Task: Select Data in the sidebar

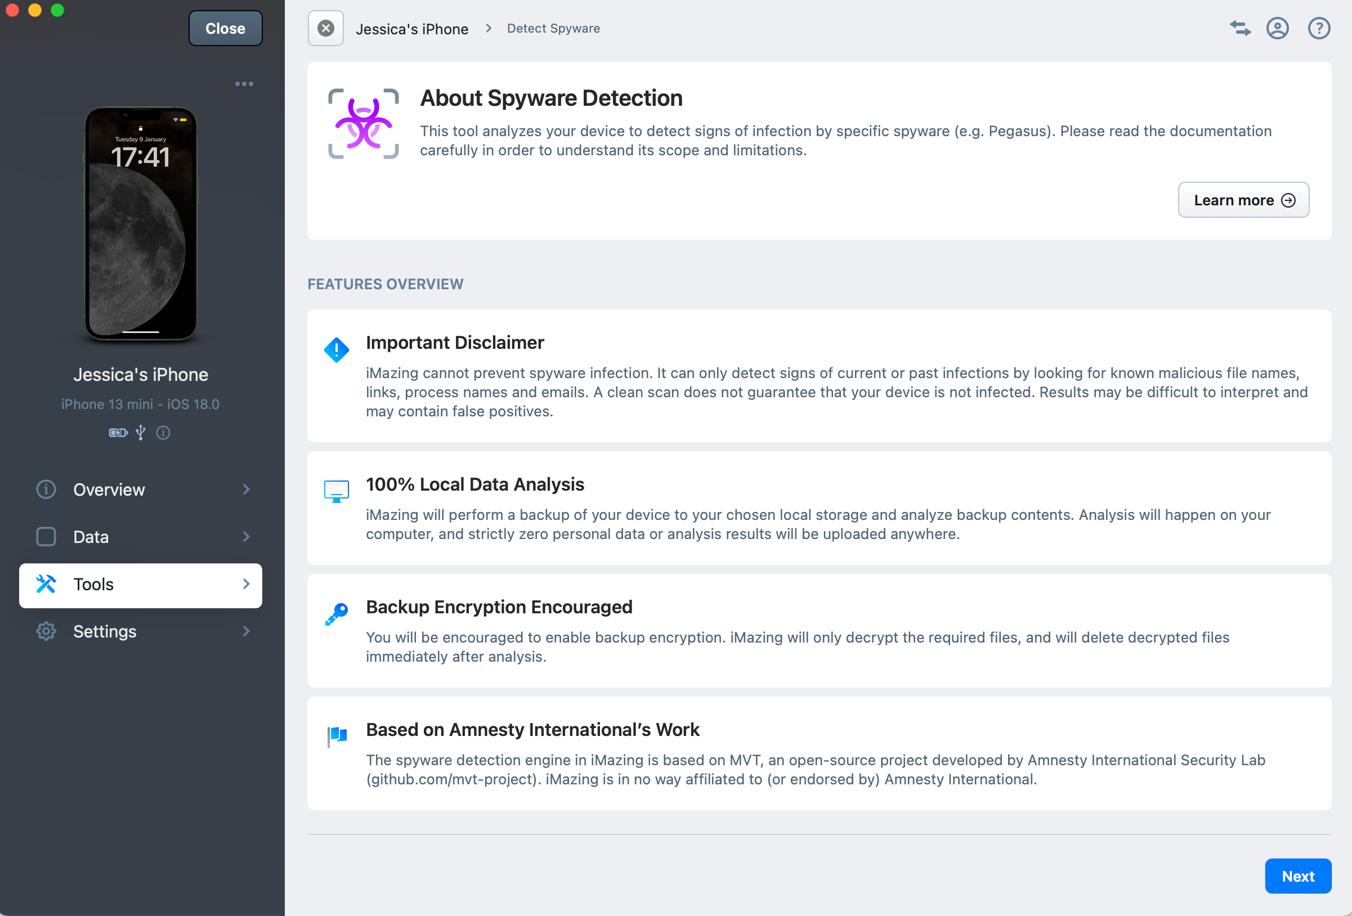Action: pyautogui.click(x=141, y=537)
